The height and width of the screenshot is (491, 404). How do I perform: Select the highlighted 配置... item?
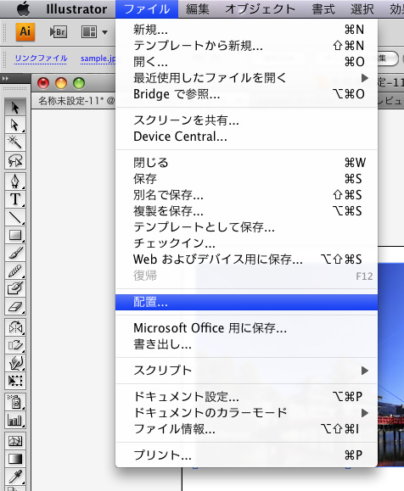246,302
